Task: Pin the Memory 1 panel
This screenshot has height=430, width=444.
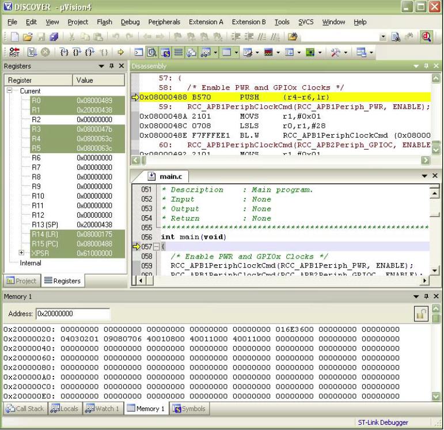Action: click(426, 296)
